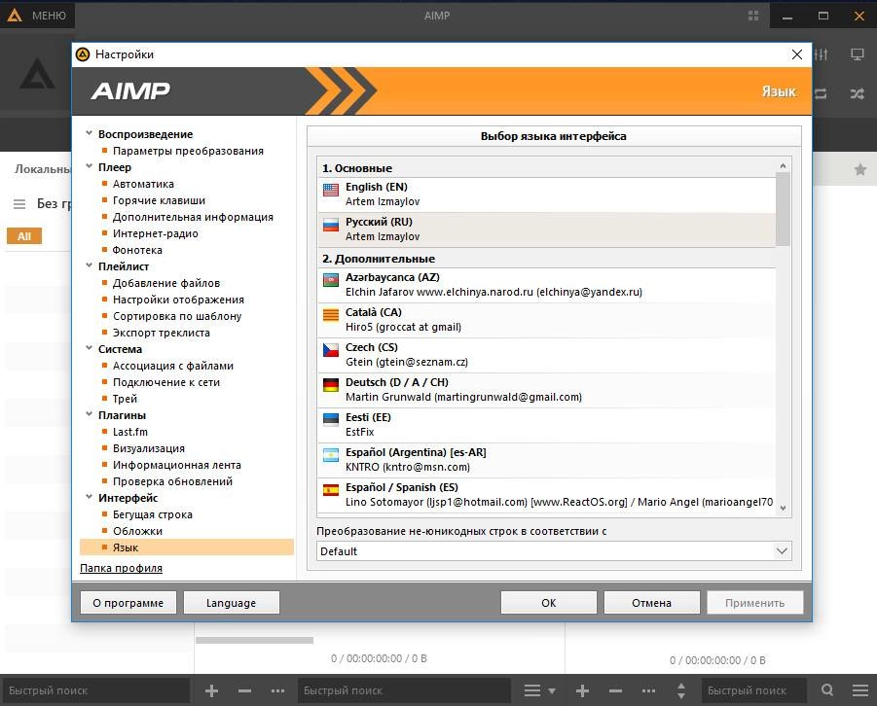Open the bottom-right hamburger menu icon
Image resolution: width=877 pixels, height=706 pixels.
click(x=860, y=690)
